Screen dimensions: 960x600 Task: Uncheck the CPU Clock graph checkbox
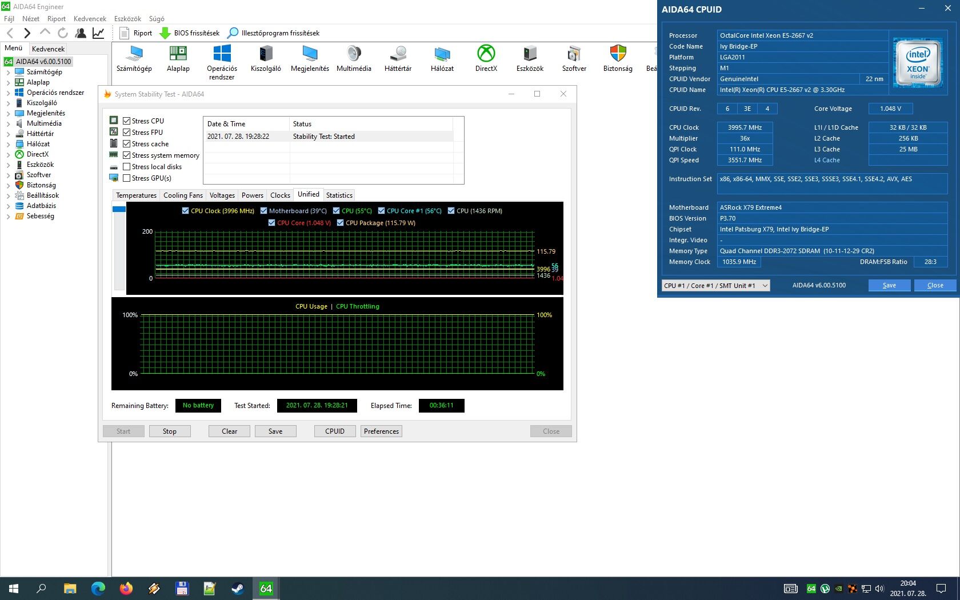(185, 211)
